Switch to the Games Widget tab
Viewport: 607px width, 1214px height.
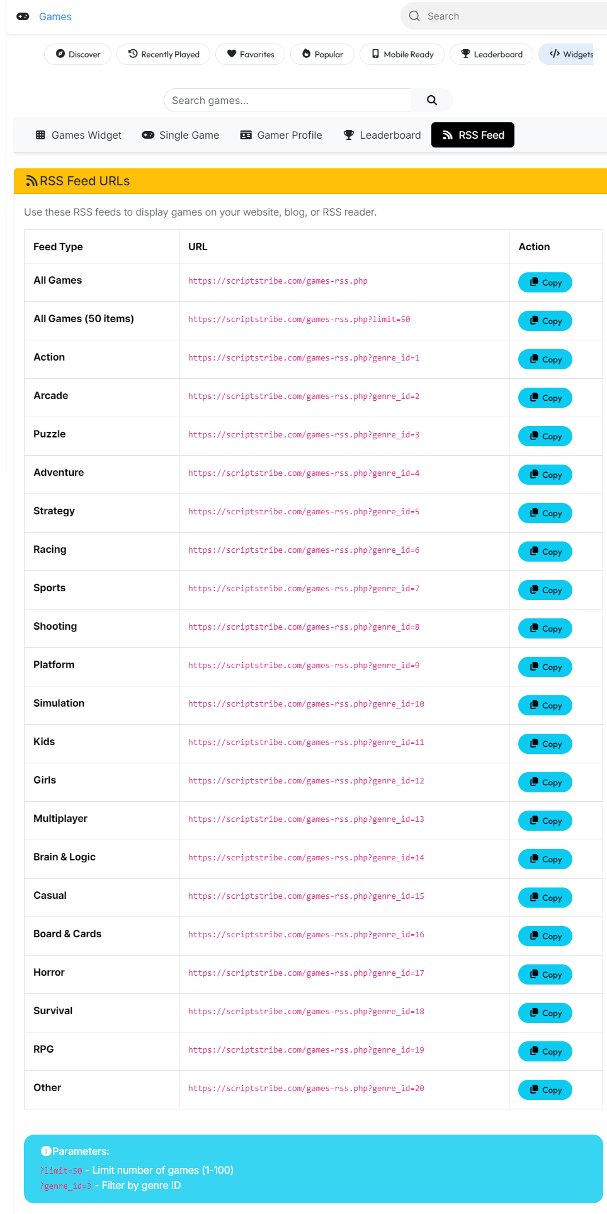click(79, 135)
